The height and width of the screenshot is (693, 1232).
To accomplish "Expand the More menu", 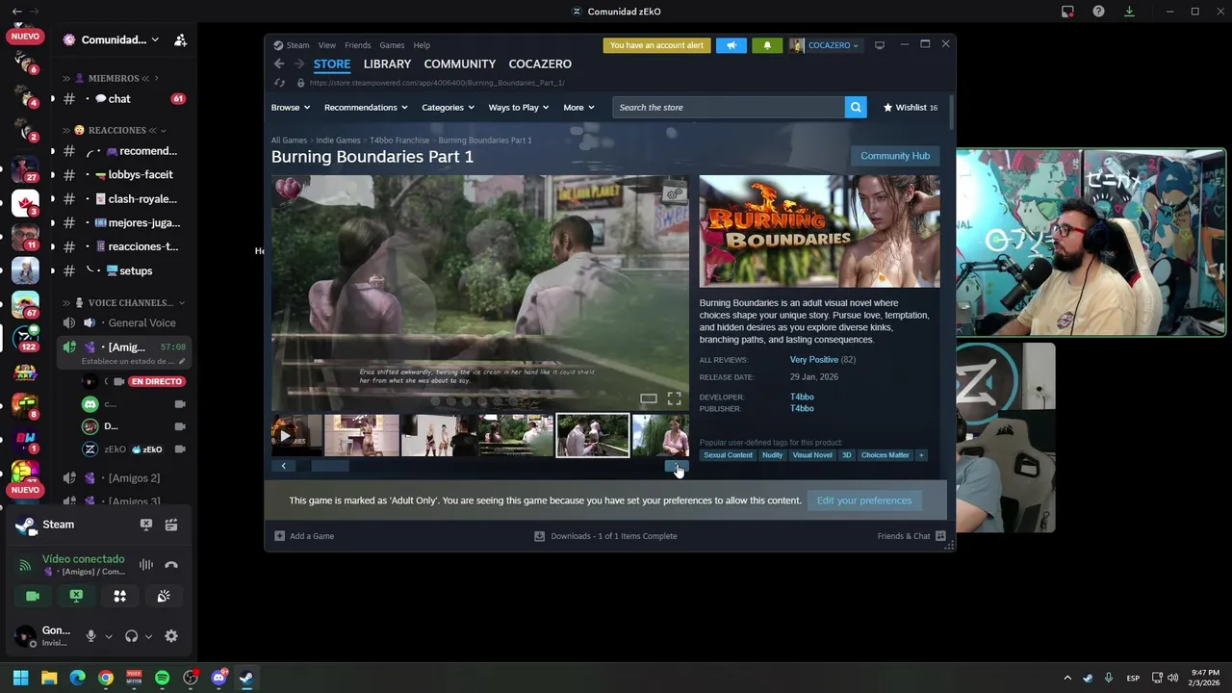I will click(578, 108).
